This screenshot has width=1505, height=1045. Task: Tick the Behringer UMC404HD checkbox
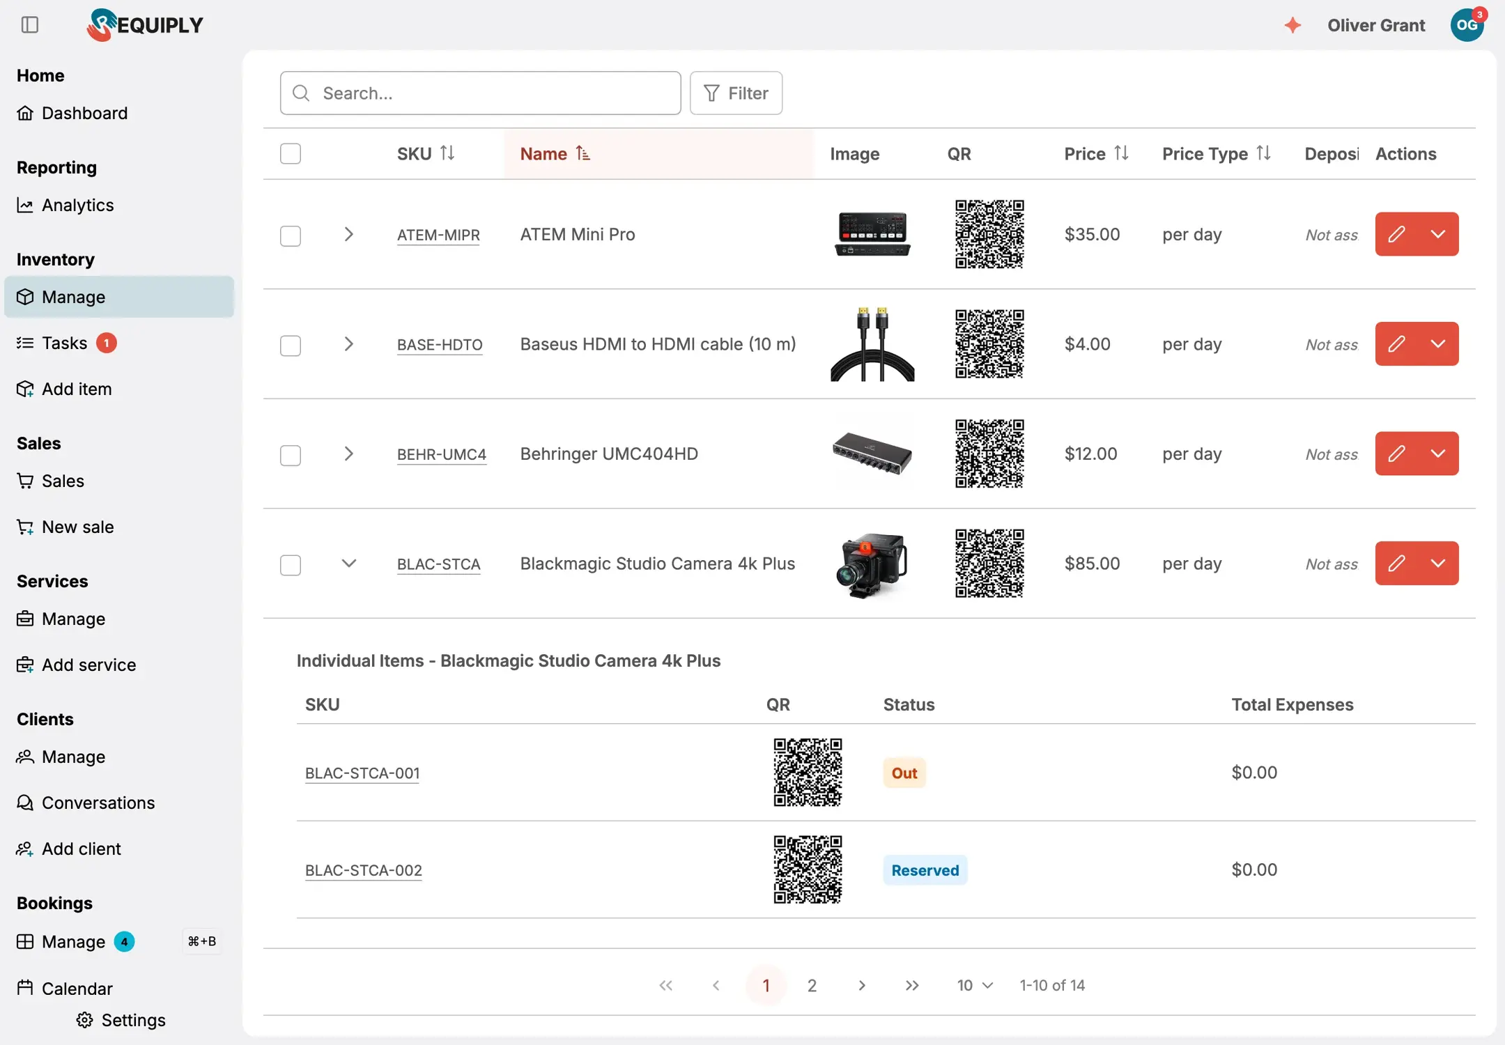[291, 455]
